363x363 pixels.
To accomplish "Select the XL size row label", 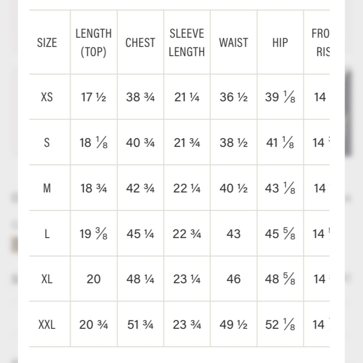I will tap(47, 279).
